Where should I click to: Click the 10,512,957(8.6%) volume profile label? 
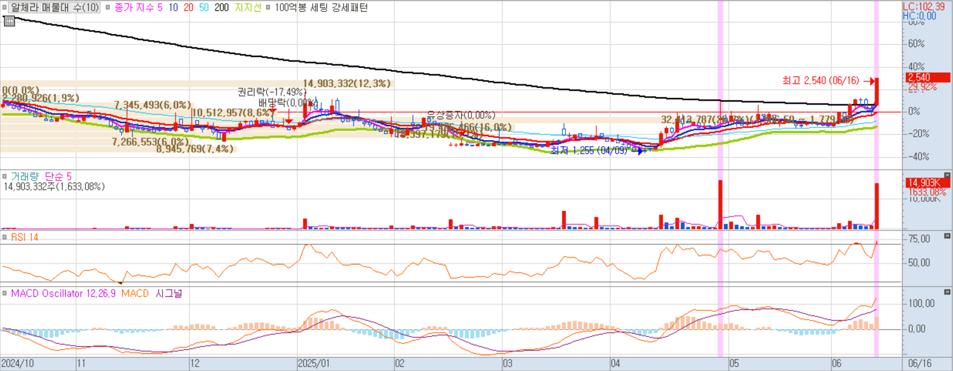click(233, 113)
